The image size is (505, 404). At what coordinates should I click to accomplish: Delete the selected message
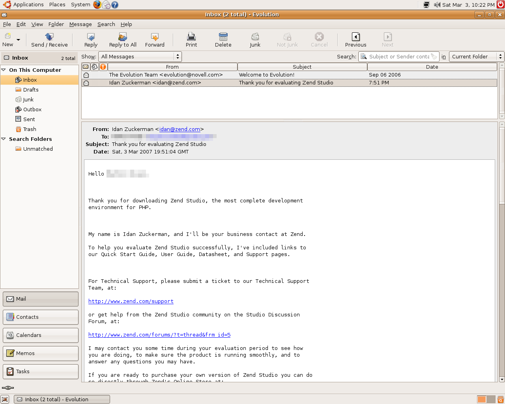coord(223,40)
